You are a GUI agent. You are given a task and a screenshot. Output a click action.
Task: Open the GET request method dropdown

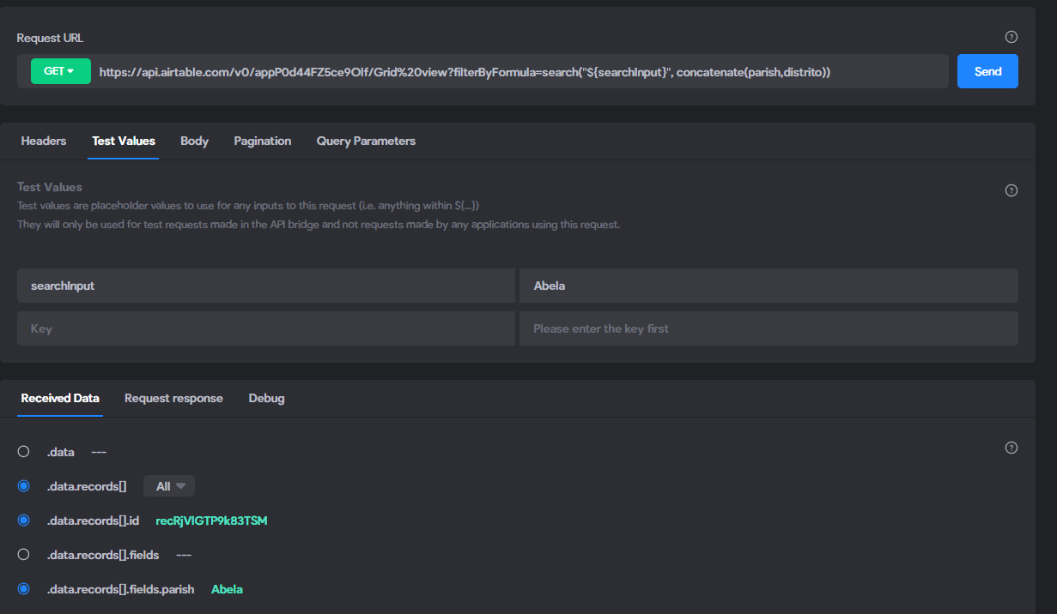[60, 71]
